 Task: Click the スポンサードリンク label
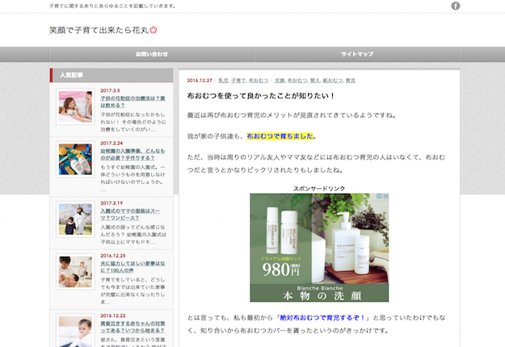(x=319, y=189)
